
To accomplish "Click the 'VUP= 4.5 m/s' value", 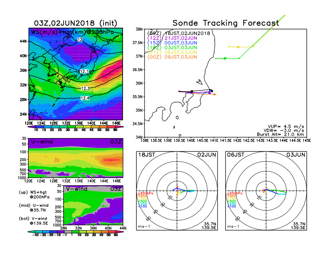I will point(286,126).
